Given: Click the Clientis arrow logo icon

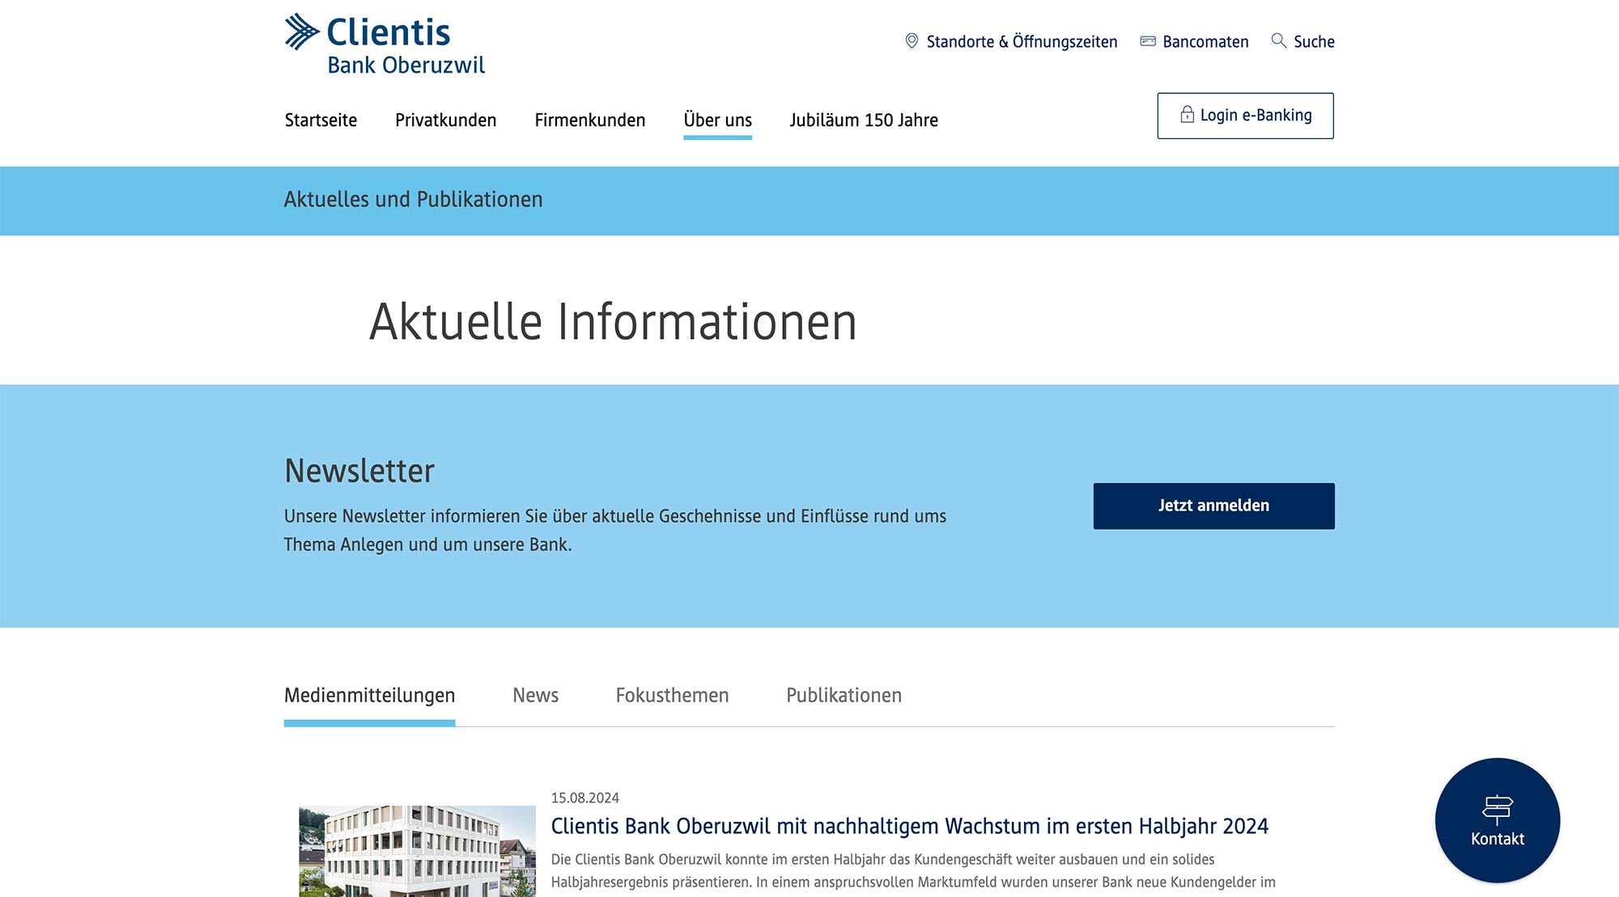Looking at the screenshot, I should click(302, 32).
